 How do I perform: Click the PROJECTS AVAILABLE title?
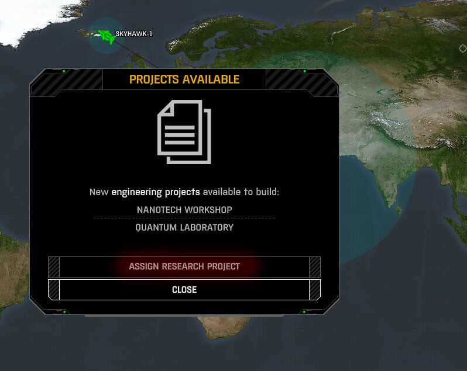pyautogui.click(x=184, y=79)
